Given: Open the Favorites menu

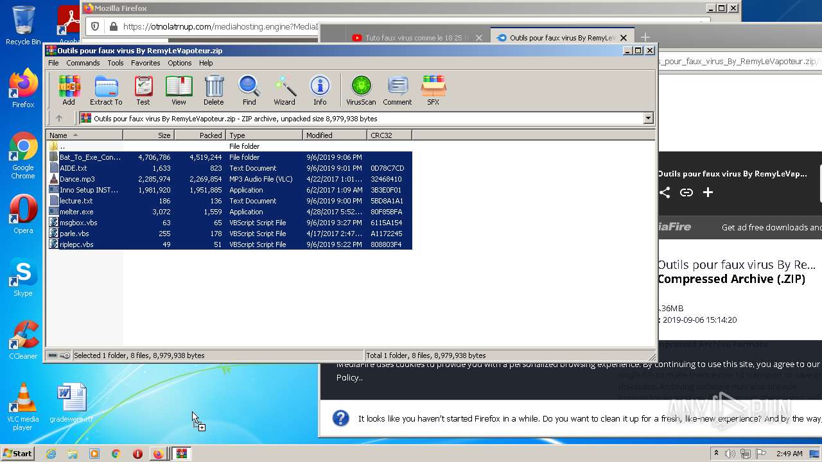Looking at the screenshot, I should click(x=146, y=63).
